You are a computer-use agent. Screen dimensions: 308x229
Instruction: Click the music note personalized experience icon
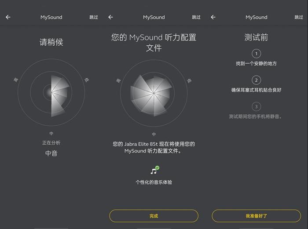point(154,171)
